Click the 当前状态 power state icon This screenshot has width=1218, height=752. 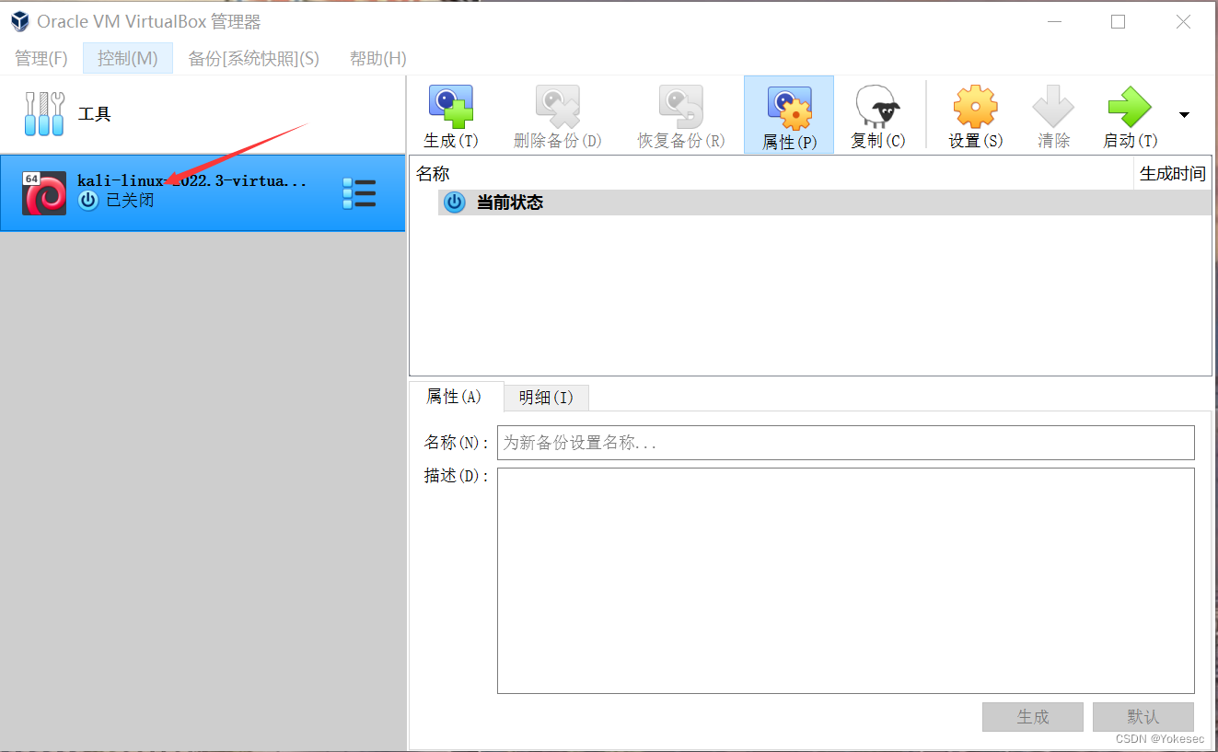point(455,202)
